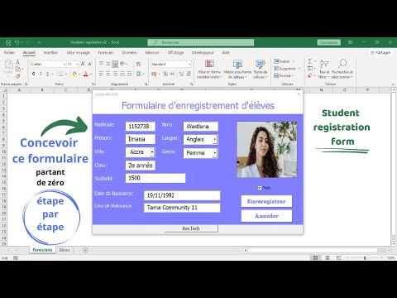Switch to Page Layout view in status bar

328,257
